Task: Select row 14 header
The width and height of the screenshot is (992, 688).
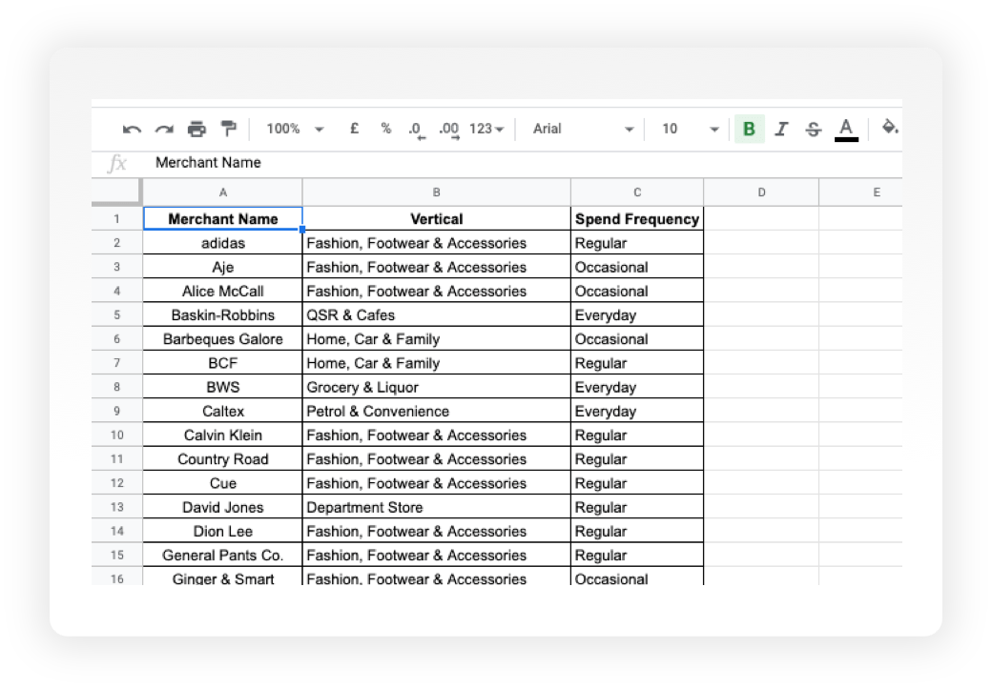Action: click(117, 531)
